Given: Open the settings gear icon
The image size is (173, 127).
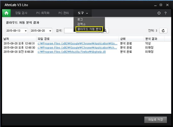Looking at the screenshot, I should coord(159,13).
